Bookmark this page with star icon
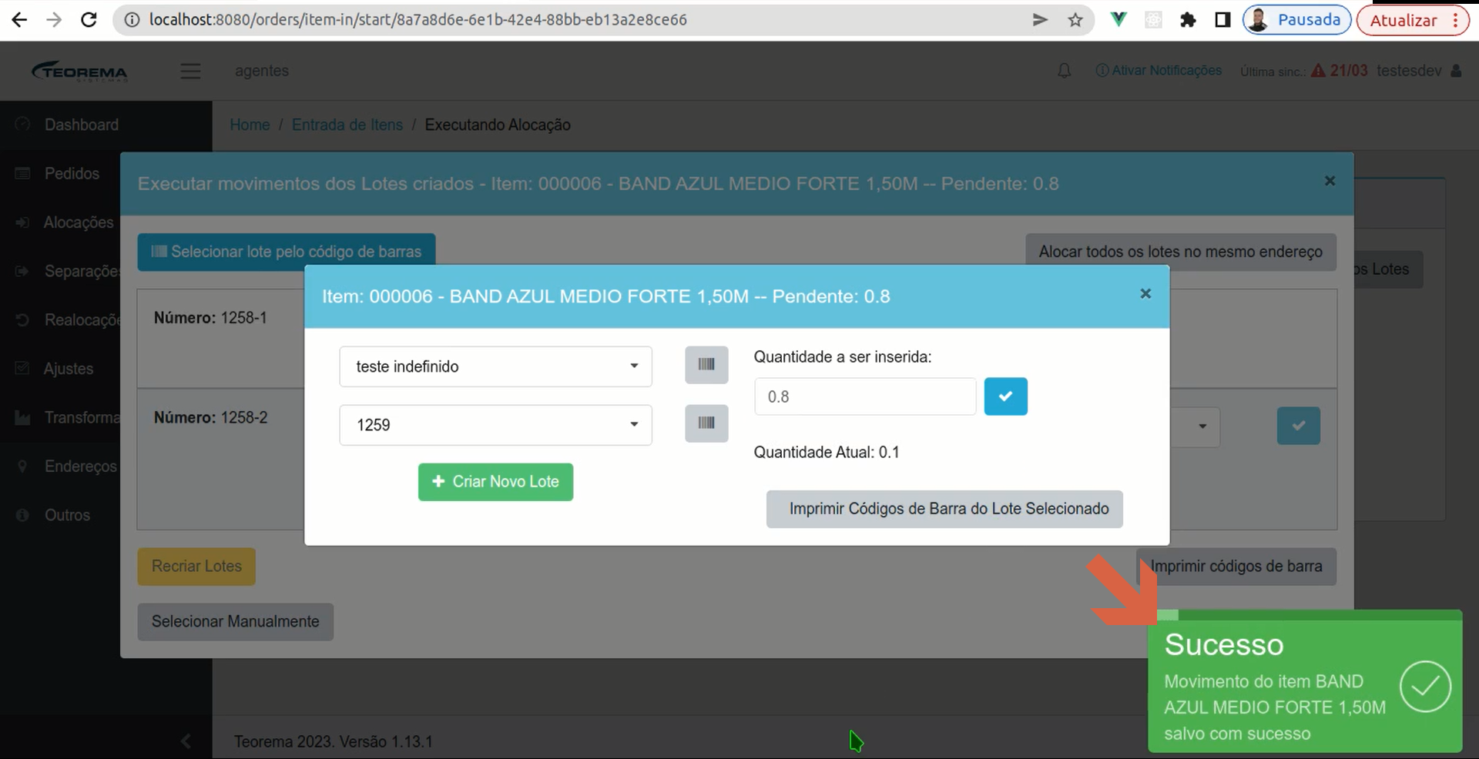This screenshot has height=759, width=1479. [1075, 20]
